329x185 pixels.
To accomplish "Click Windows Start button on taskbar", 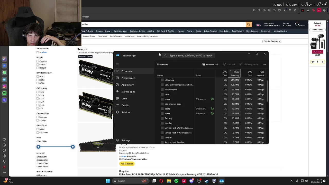I will (108, 181).
